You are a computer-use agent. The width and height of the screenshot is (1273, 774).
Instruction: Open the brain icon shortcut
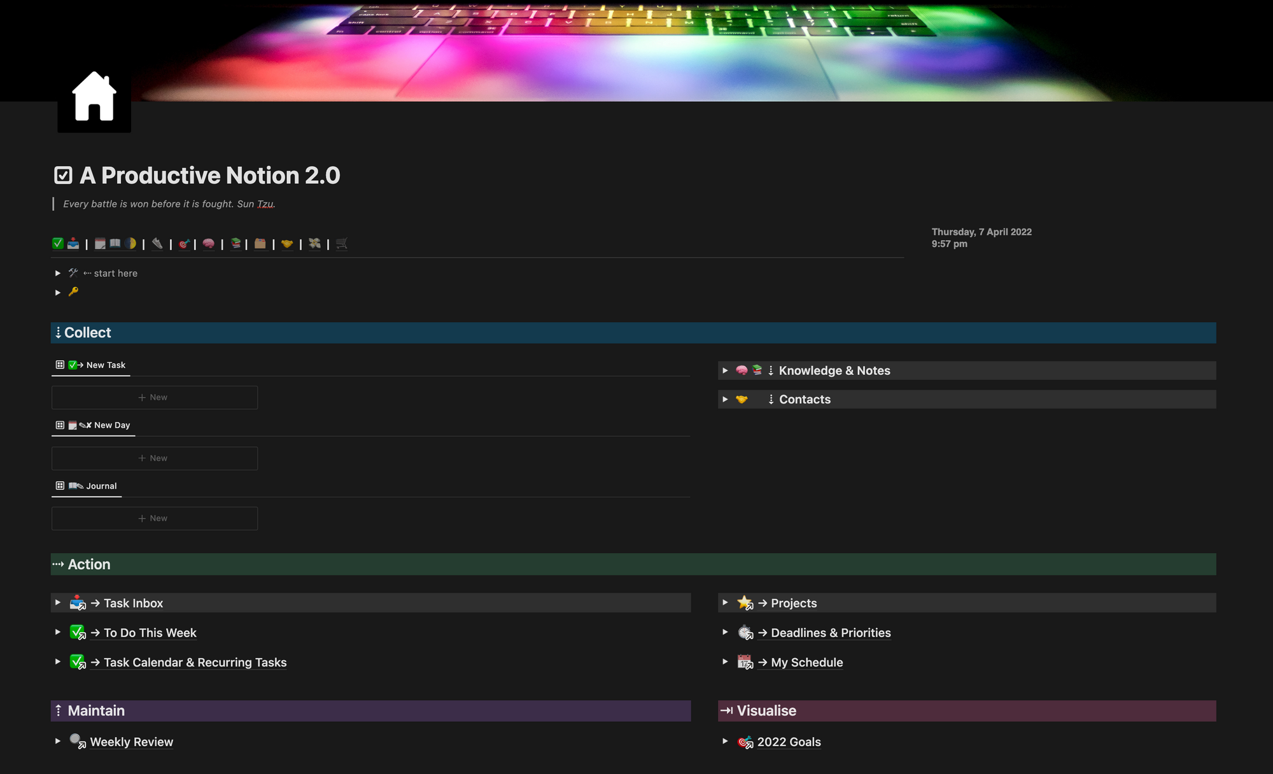tap(209, 243)
